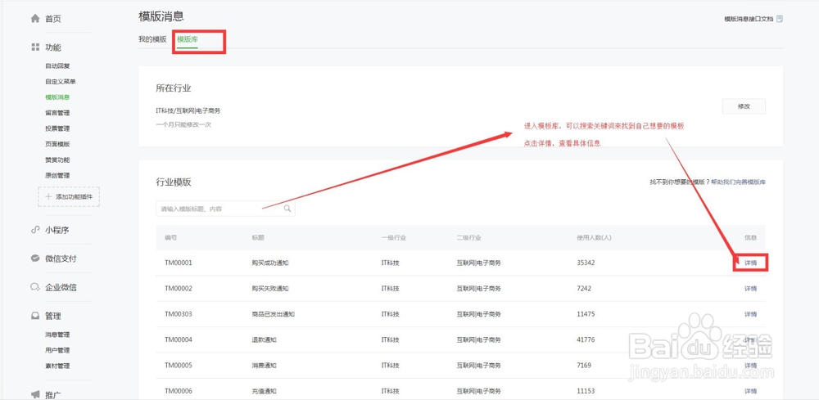This screenshot has width=819, height=400.
Task: Click 购买成功通知 title cell
Action: (x=270, y=263)
